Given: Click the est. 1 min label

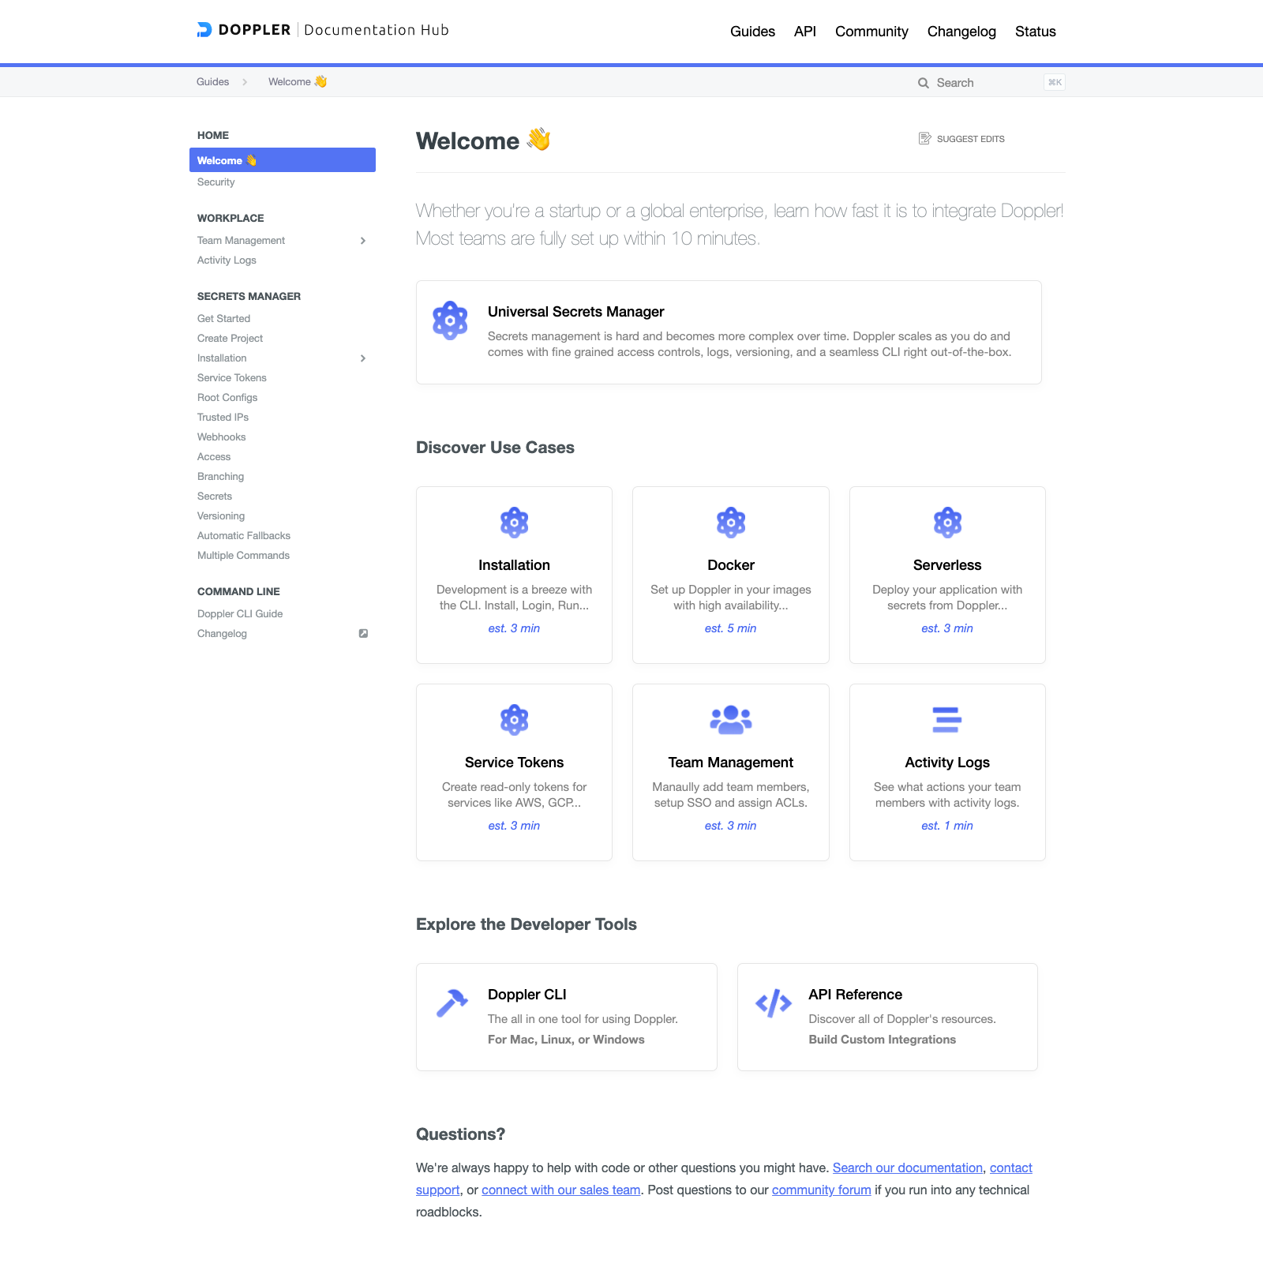Looking at the screenshot, I should coord(947,826).
